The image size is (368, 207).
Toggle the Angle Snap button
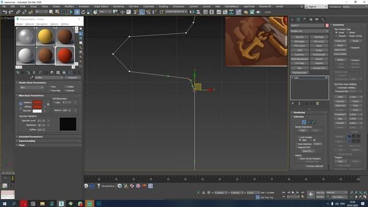click(142, 12)
